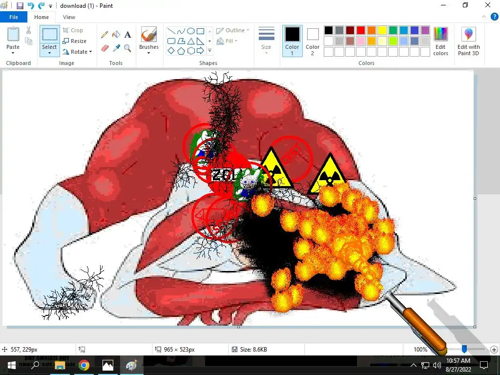Open Customize Quick Access Toolbar arrow
The width and height of the screenshot is (500, 375).
[x=50, y=6]
